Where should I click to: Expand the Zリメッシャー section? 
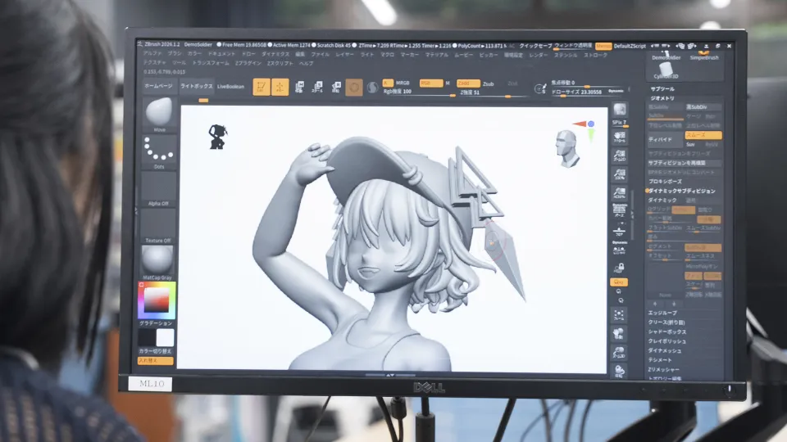point(663,369)
